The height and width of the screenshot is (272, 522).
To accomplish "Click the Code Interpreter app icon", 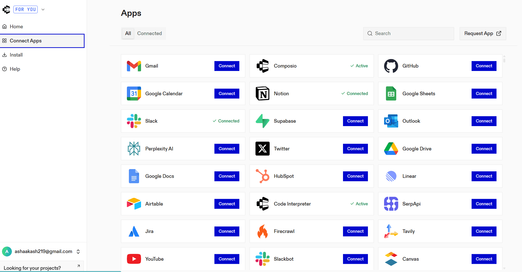I will tap(263, 204).
